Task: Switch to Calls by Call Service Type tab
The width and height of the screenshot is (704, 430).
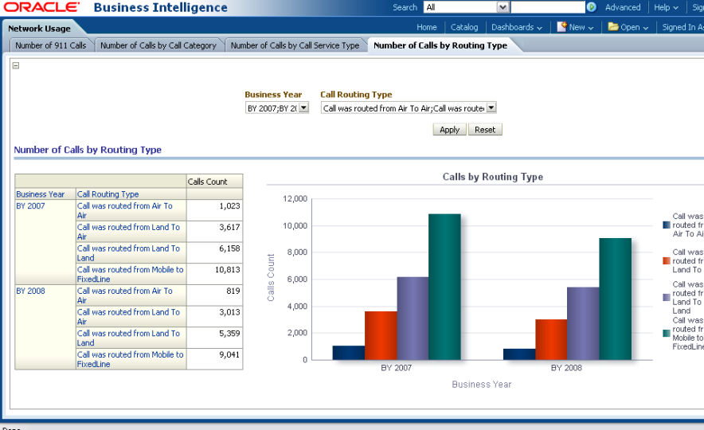Action: 295,45
